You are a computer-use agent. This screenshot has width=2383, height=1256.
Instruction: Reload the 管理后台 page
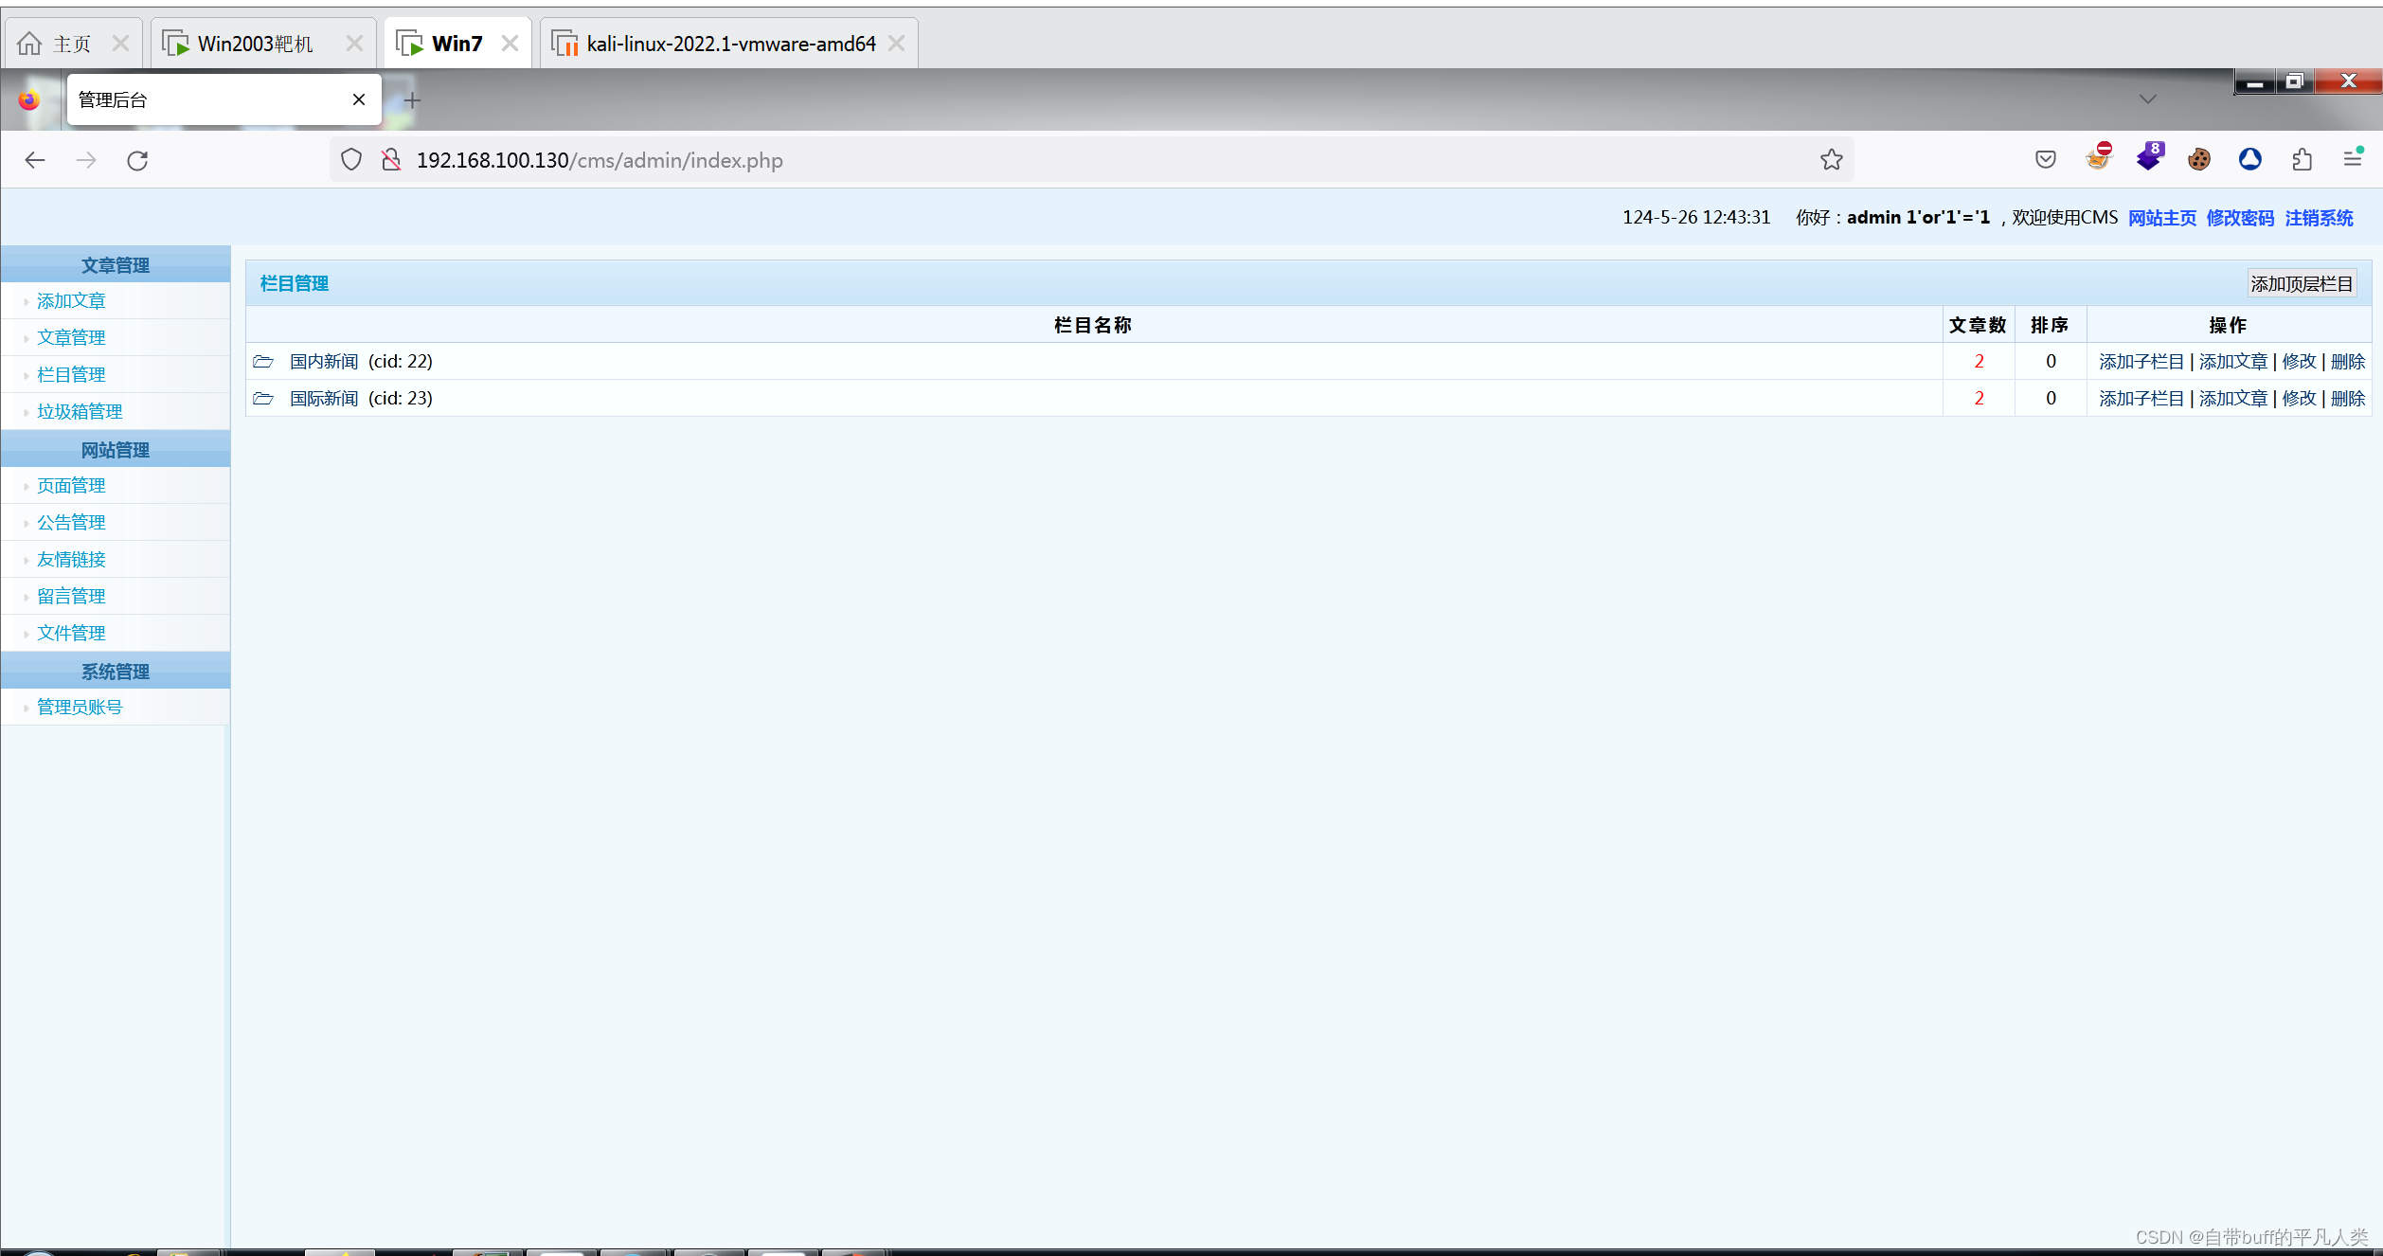(x=137, y=159)
